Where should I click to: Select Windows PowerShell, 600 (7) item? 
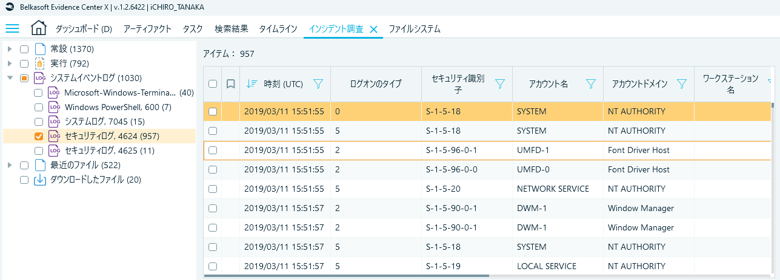point(118,107)
